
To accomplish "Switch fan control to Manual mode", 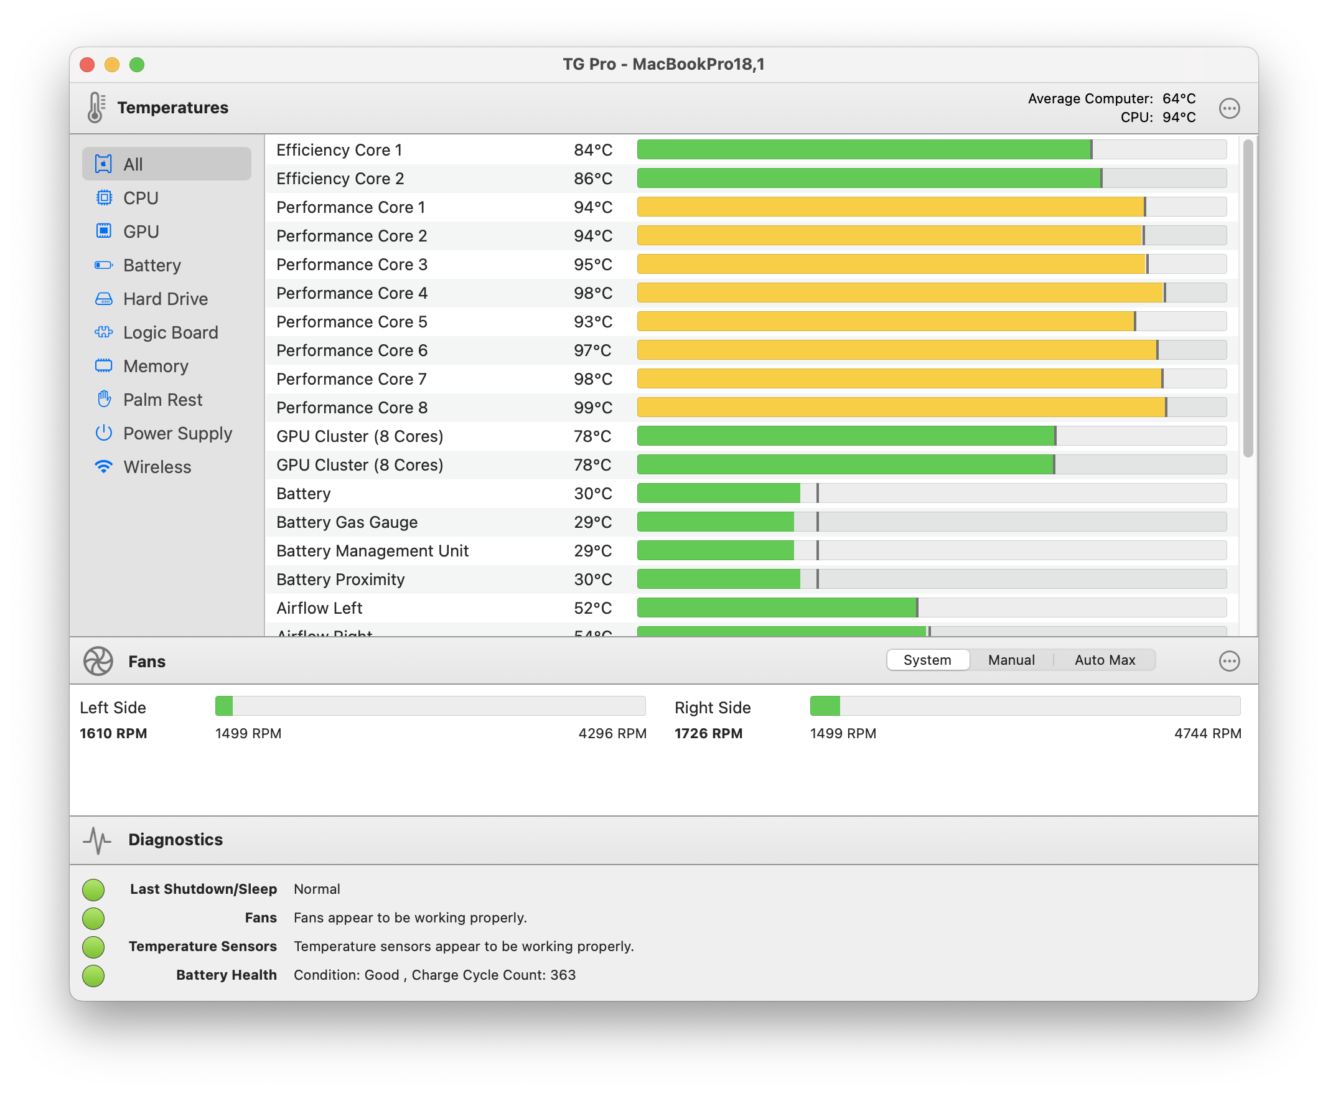I will coord(1011,660).
